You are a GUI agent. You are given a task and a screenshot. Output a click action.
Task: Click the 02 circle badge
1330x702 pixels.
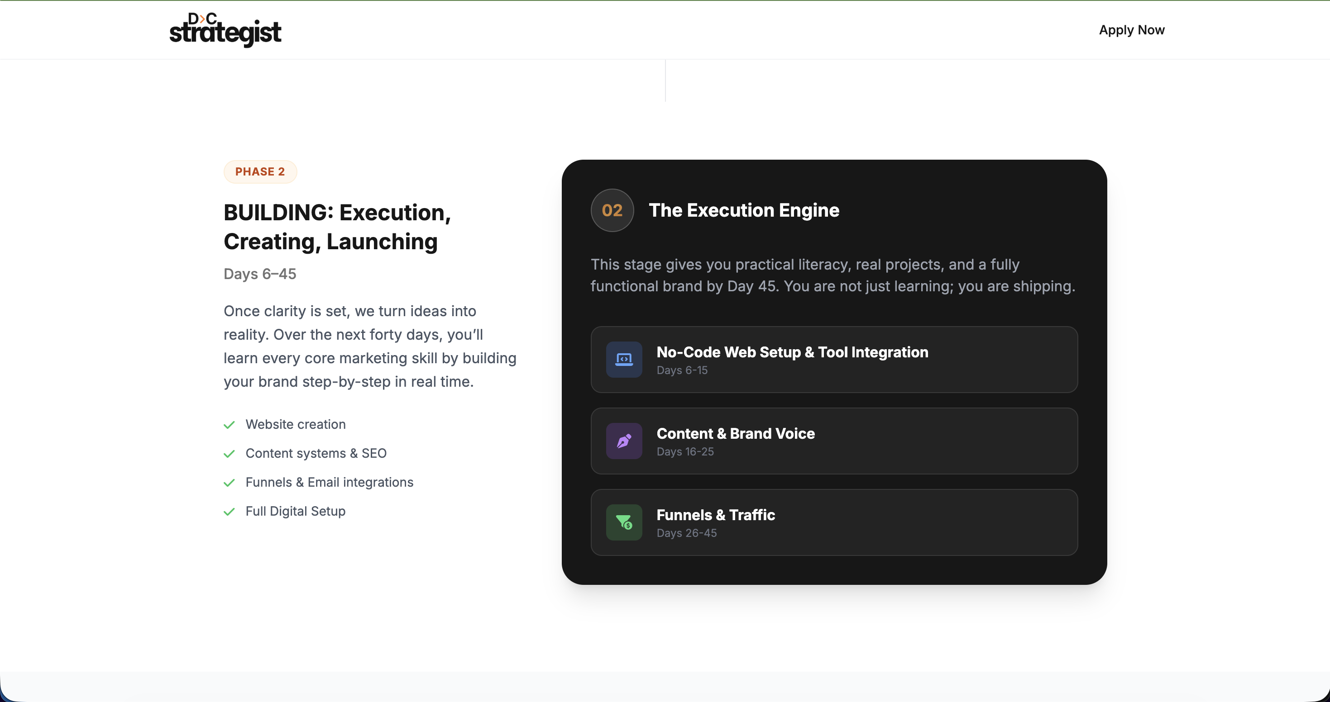612,210
